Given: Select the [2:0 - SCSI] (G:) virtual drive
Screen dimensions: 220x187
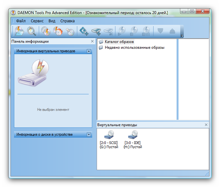Looking at the screenshot, I should 109,139.
